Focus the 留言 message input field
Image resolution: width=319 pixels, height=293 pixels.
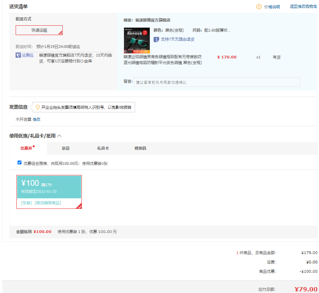[217, 82]
